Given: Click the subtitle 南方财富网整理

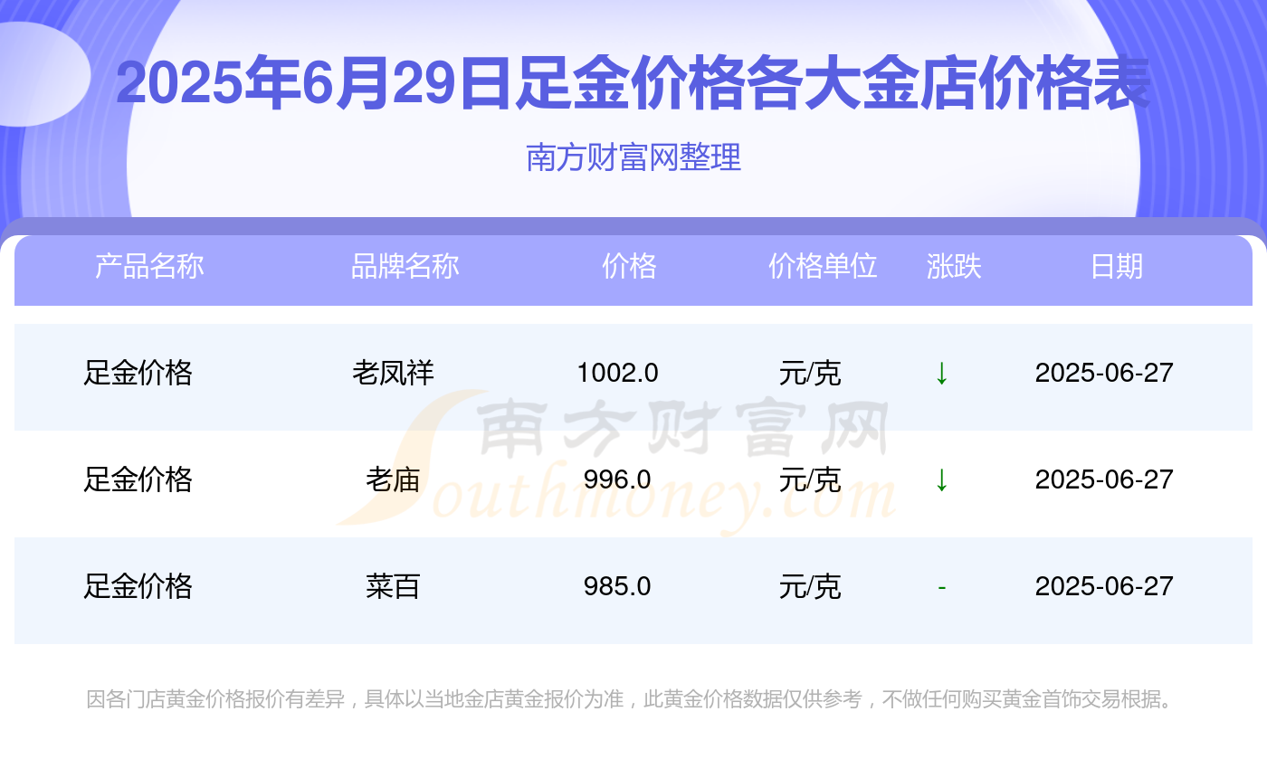Looking at the screenshot, I should tap(633, 157).
